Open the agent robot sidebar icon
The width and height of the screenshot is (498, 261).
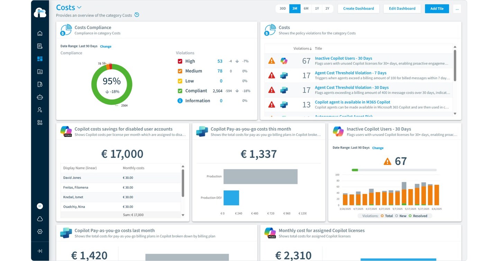pyautogui.click(x=40, y=97)
